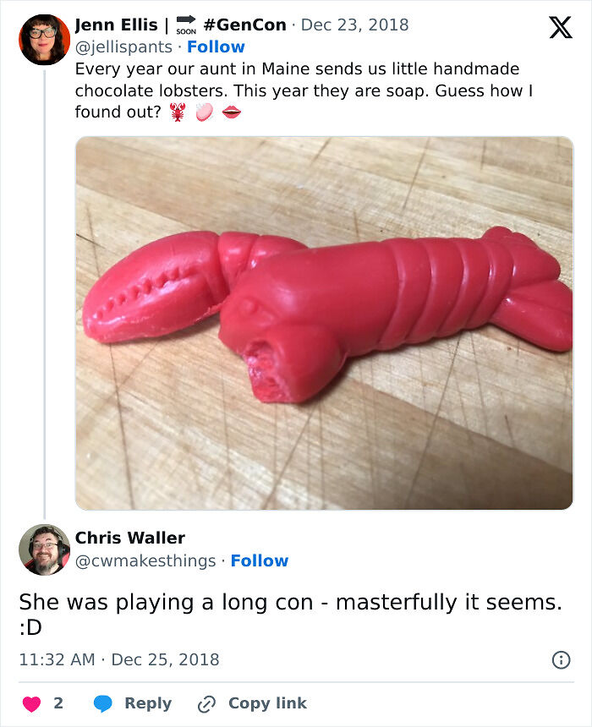Follow @cwmakesthings
The image size is (592, 727).
[x=260, y=560]
